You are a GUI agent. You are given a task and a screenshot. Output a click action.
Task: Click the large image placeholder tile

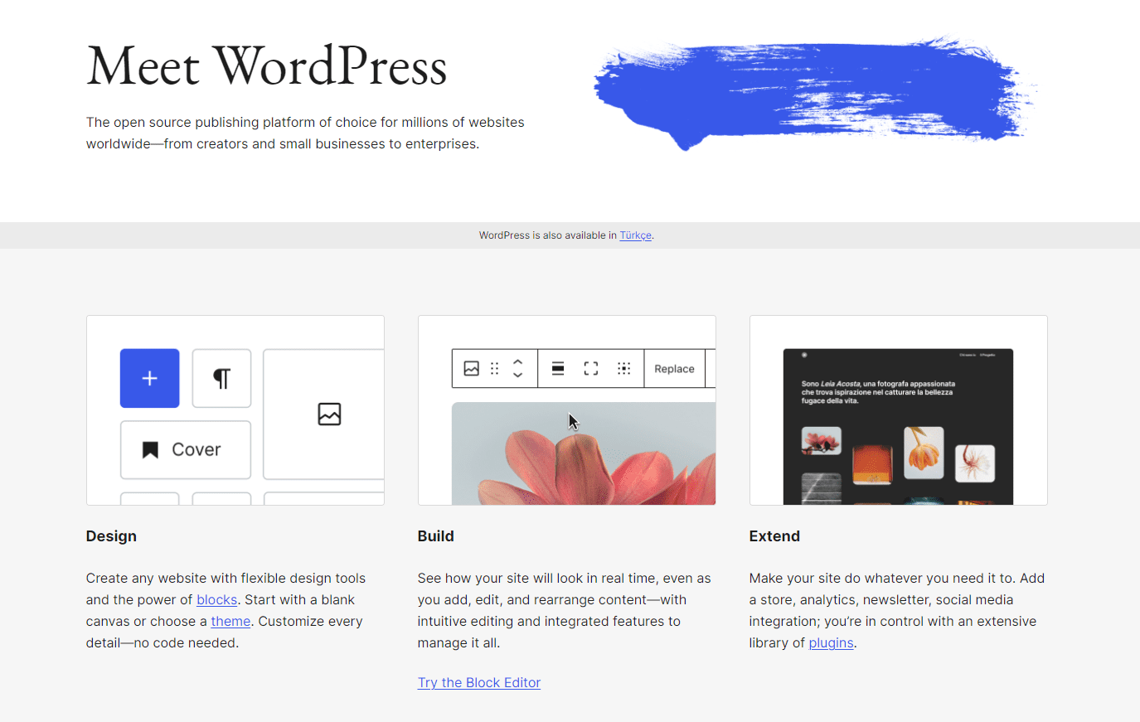[329, 414]
